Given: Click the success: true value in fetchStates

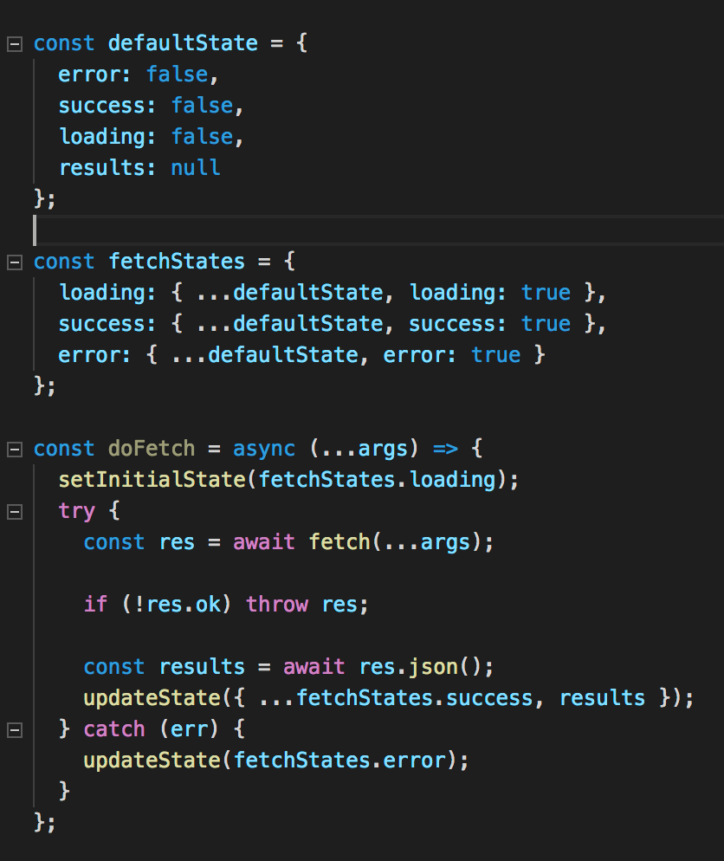Looking at the screenshot, I should point(546,323).
